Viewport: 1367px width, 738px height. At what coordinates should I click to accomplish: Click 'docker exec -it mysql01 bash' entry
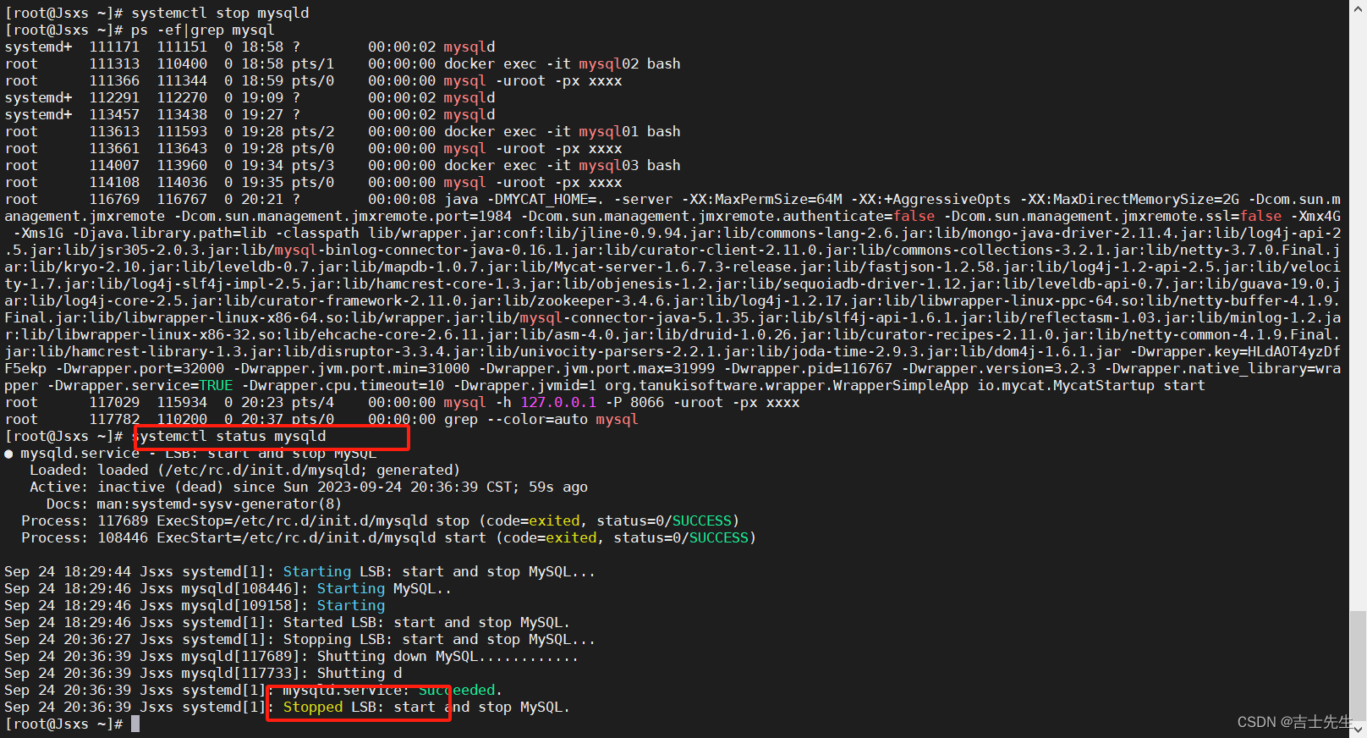(563, 131)
